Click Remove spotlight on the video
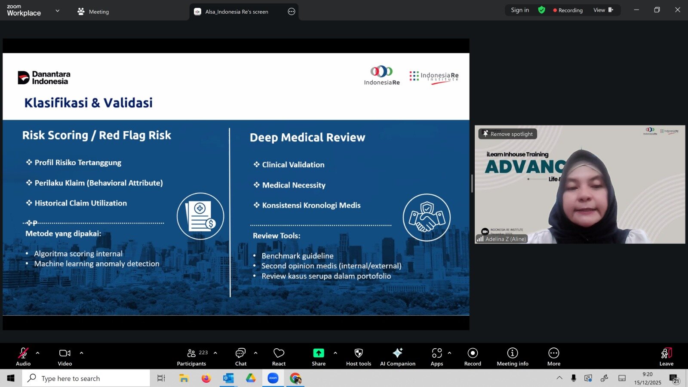Viewport: 688px width, 387px height. coord(508,134)
